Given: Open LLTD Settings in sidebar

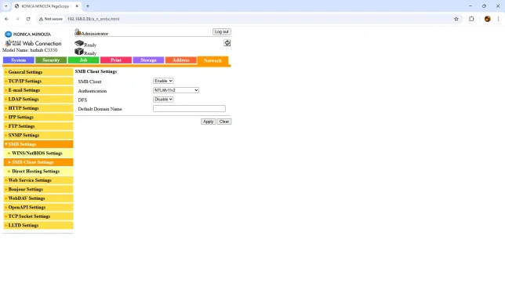Looking at the screenshot, I should tap(38, 225).
